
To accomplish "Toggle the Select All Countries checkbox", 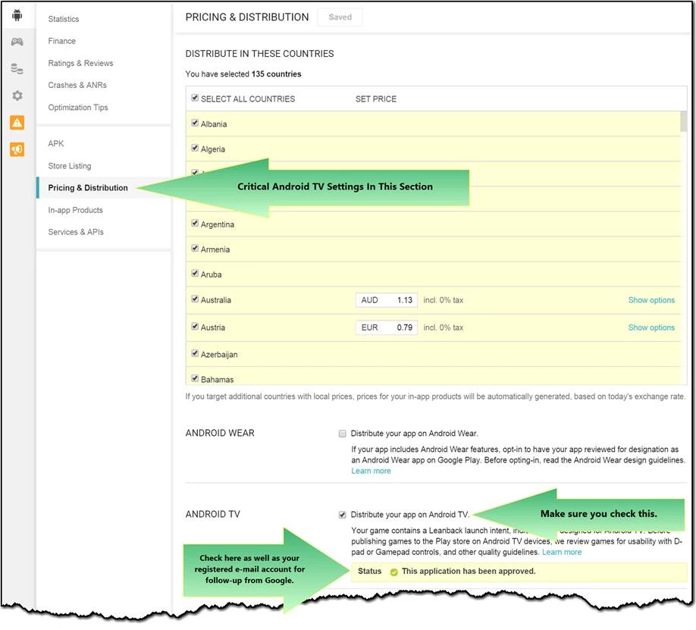I will click(x=195, y=98).
